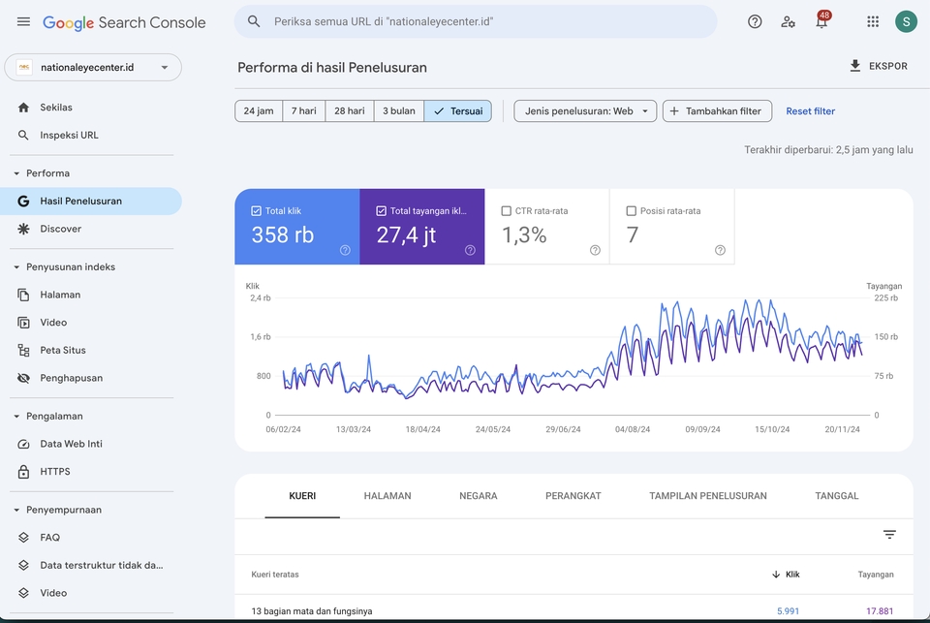Open the Google apps grid
Screen dimensions: 930x623
point(873,21)
